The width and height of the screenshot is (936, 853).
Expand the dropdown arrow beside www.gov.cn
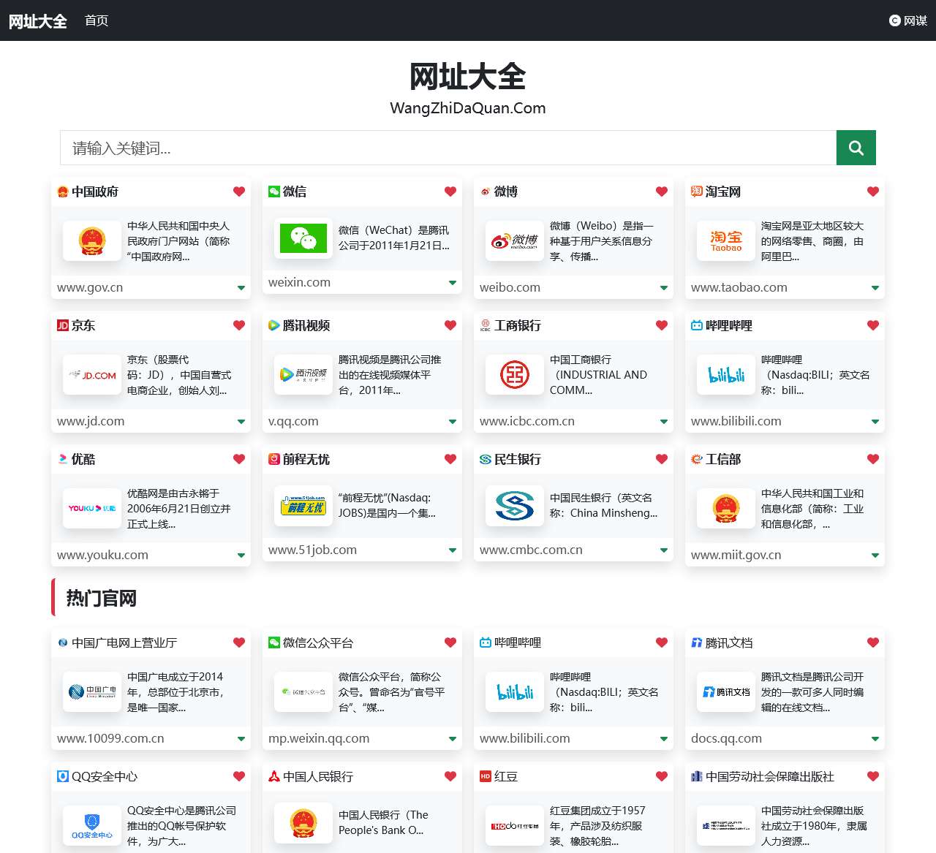click(x=241, y=288)
